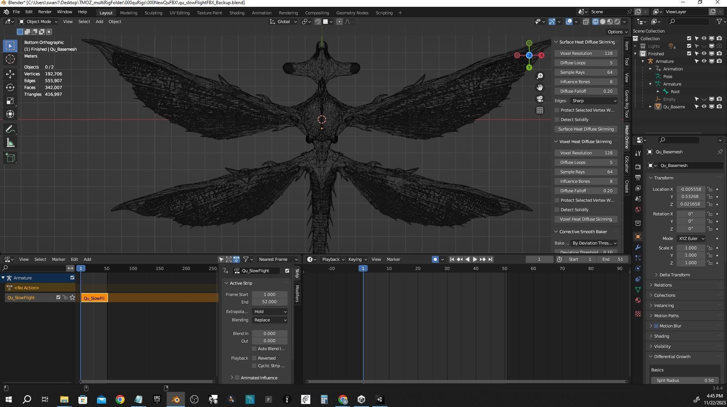Run Voxel Heat Diffuse Skinning button
The height and width of the screenshot is (407, 727).
586,219
